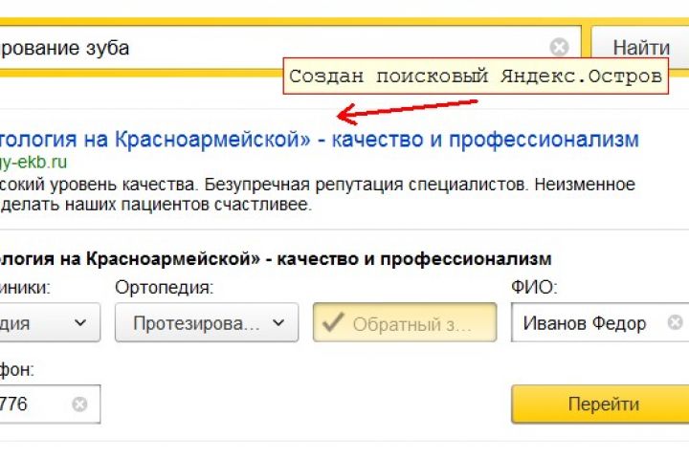Click the phone label above the 776 field
689x459 pixels.
click(19, 368)
